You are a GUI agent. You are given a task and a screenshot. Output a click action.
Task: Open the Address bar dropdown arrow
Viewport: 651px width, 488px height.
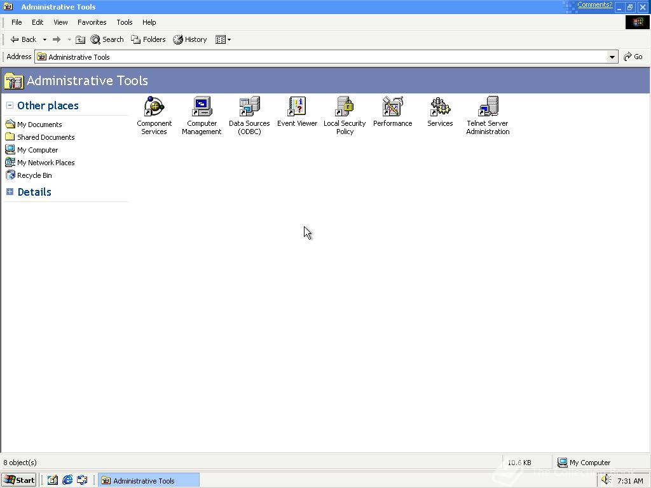point(612,57)
